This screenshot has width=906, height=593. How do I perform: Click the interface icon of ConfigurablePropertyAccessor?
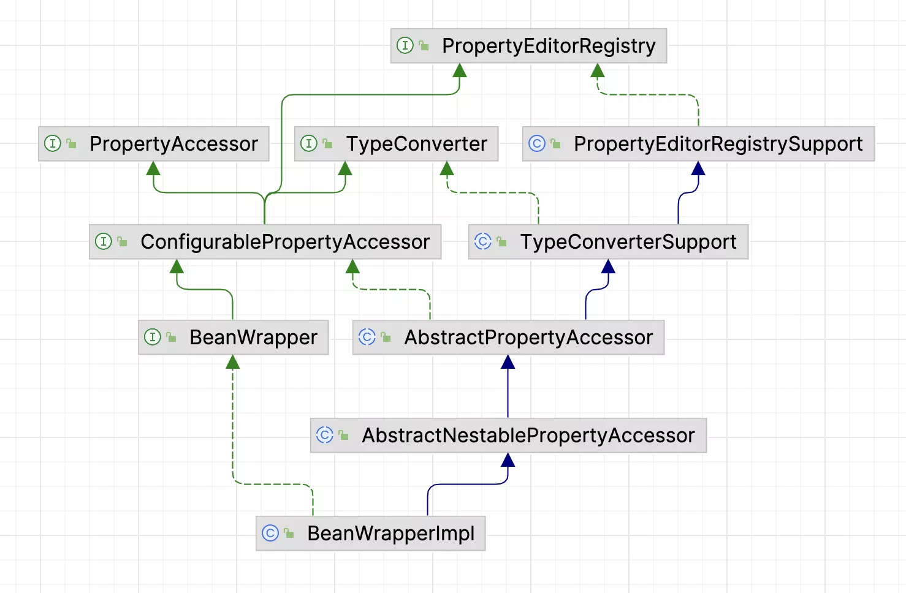pos(104,241)
